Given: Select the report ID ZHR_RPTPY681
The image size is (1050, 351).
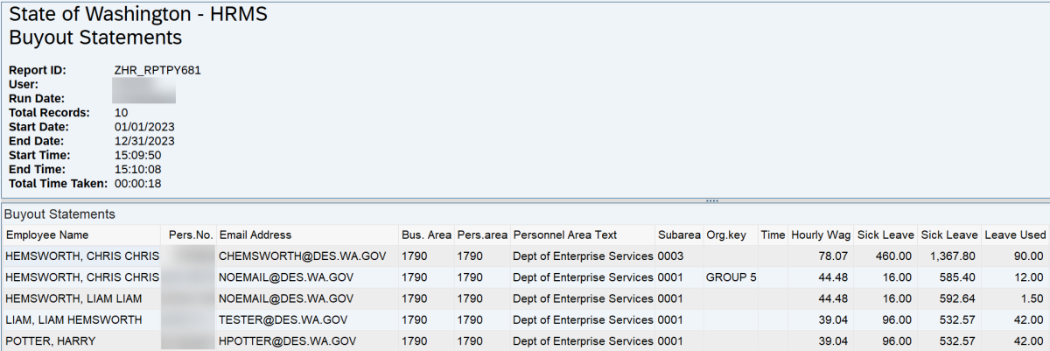Looking at the screenshot, I should [x=157, y=70].
